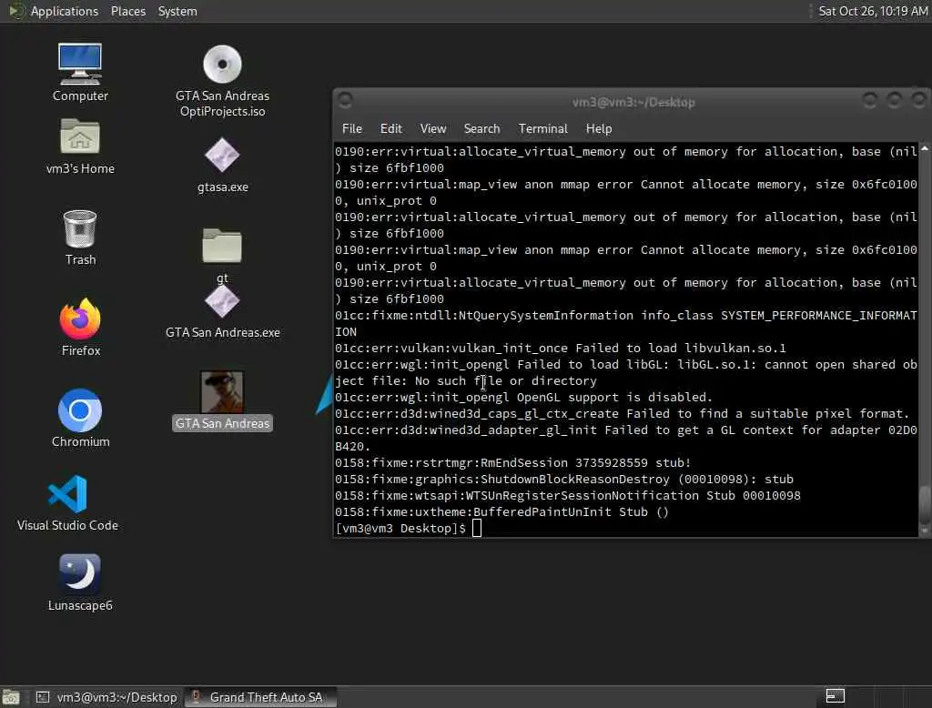Click the terminal window menu button at title bar left
This screenshot has width=932, height=708.
pyautogui.click(x=345, y=101)
